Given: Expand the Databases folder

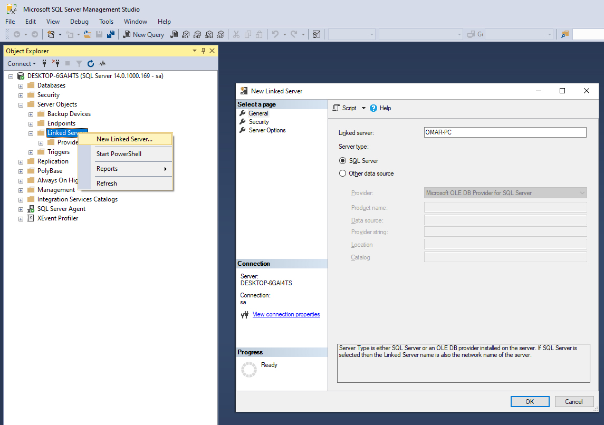Looking at the screenshot, I should pyautogui.click(x=21, y=86).
